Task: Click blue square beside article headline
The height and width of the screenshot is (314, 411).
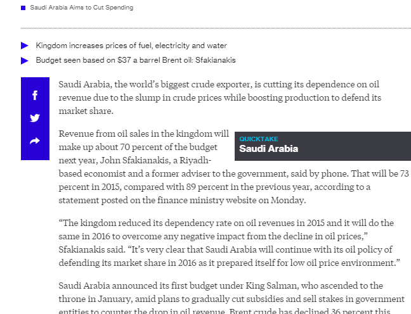Action: click(x=23, y=8)
